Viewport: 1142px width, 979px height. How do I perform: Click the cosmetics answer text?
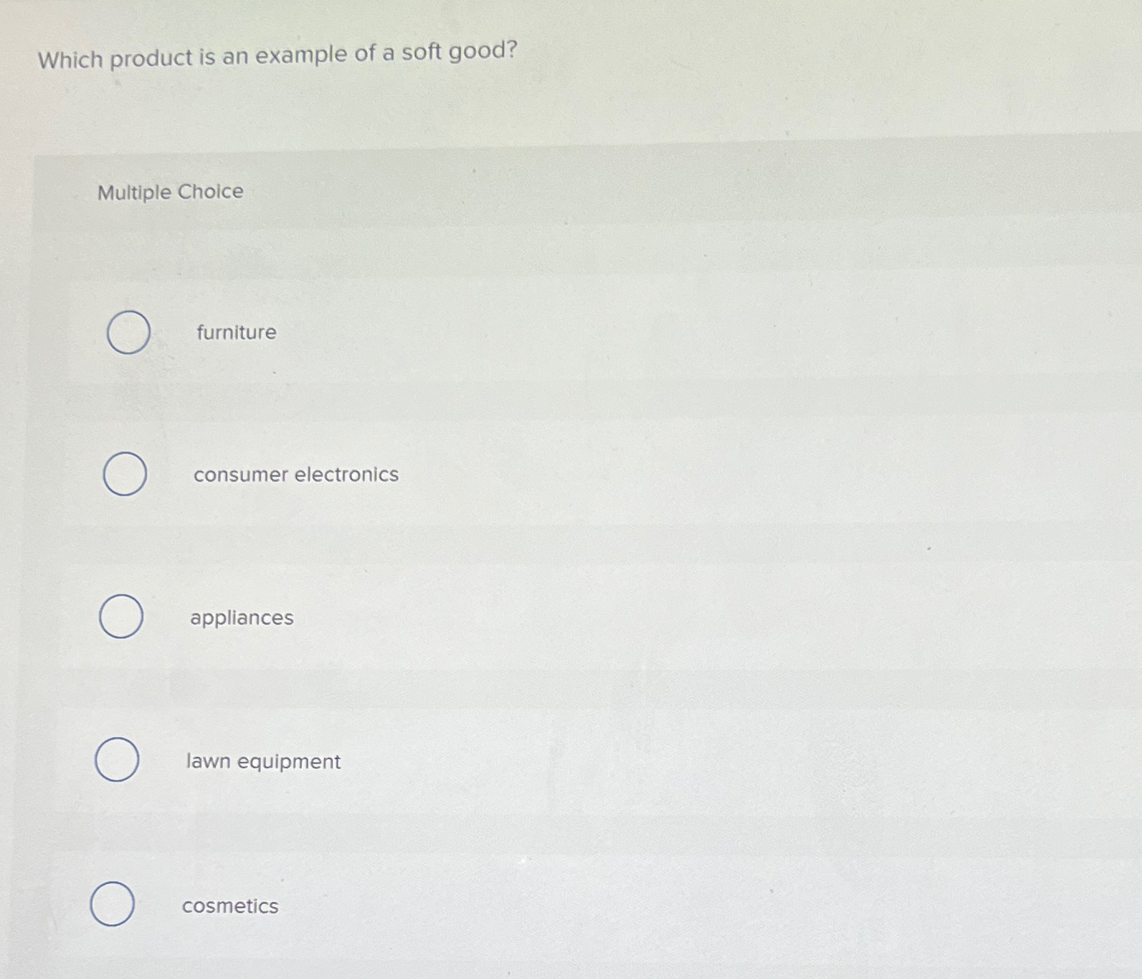coord(230,905)
